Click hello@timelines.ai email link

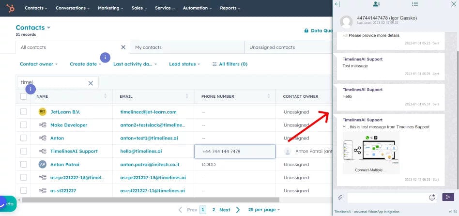pyautogui.click(x=141, y=151)
